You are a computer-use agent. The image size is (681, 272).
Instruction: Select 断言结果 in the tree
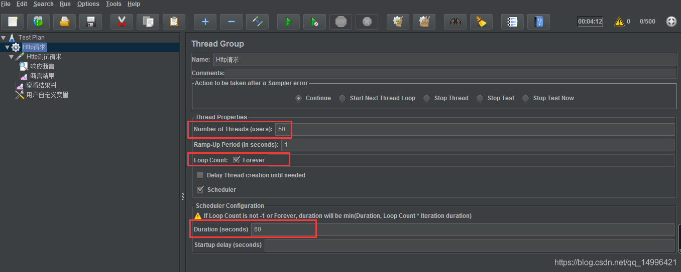[42, 76]
